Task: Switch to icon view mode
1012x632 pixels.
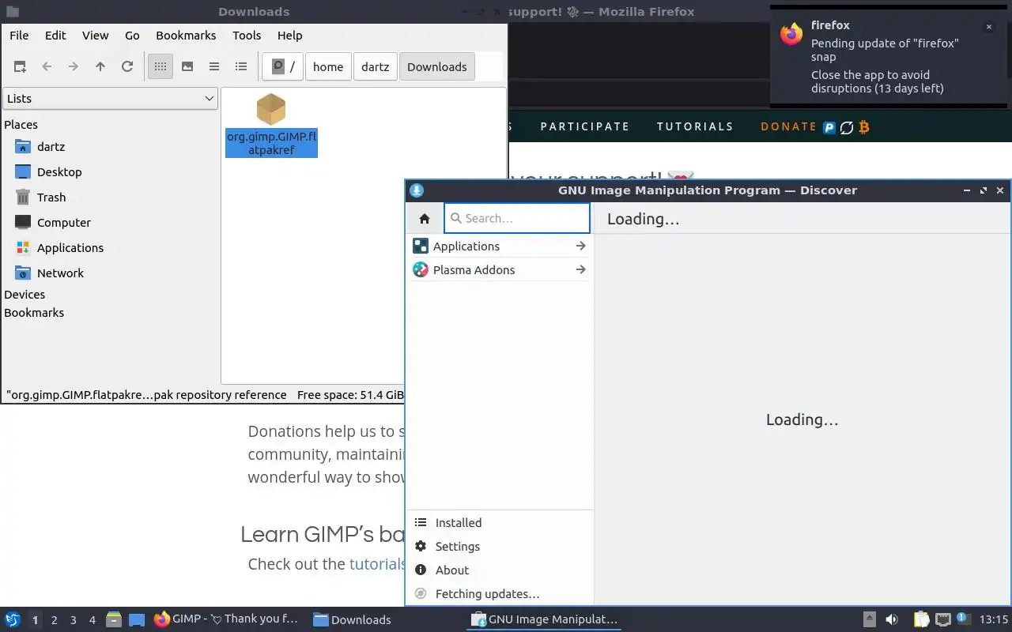Action: tap(160, 67)
